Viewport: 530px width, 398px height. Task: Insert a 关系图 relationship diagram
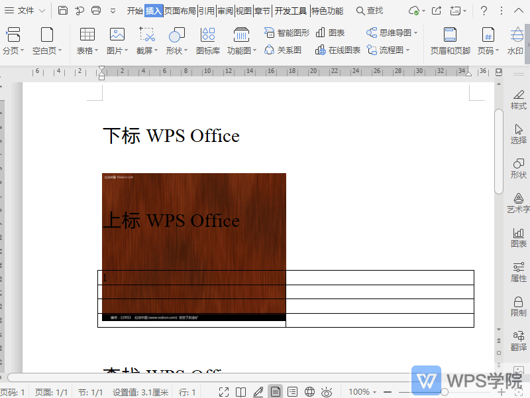pos(283,50)
